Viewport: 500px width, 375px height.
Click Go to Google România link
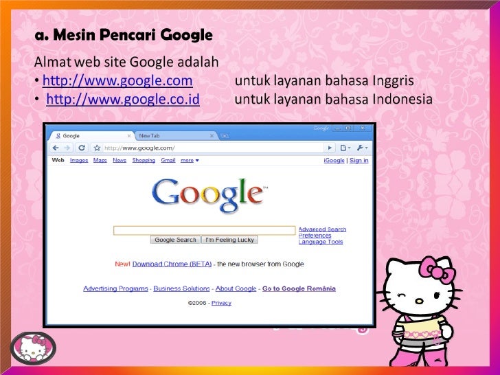[x=299, y=288]
